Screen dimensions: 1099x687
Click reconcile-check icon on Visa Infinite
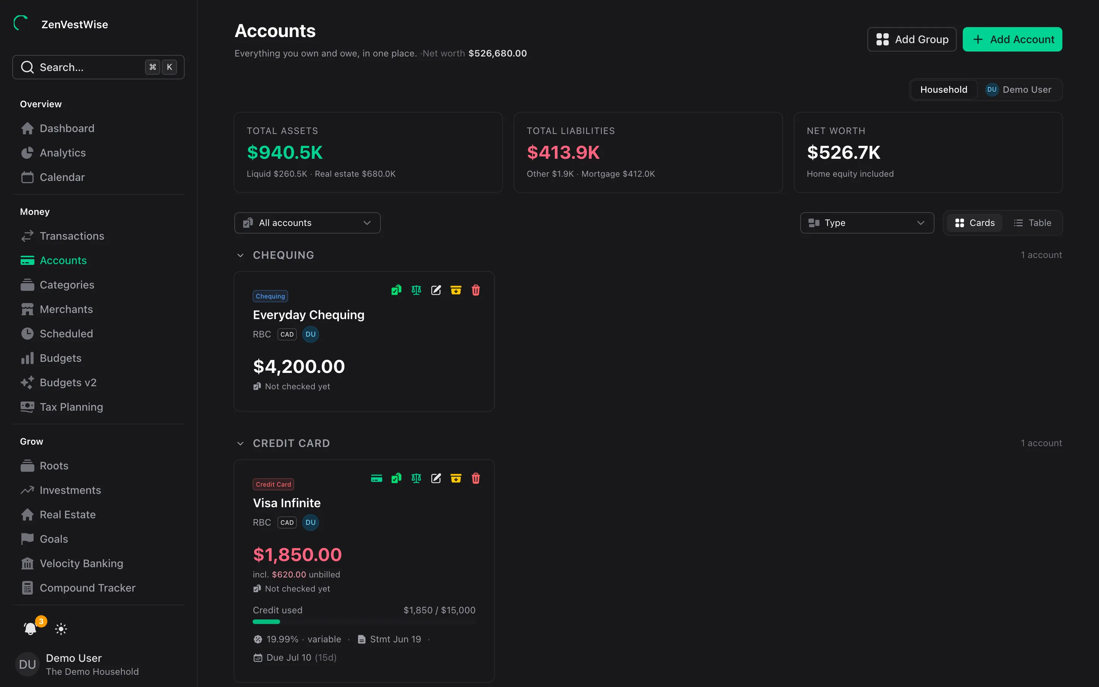pyautogui.click(x=396, y=479)
